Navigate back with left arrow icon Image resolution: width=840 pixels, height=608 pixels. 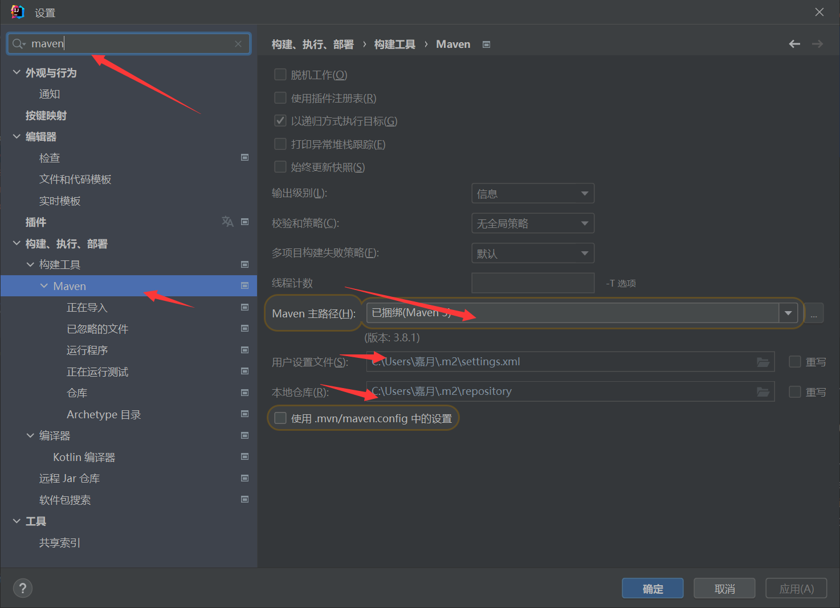(794, 44)
